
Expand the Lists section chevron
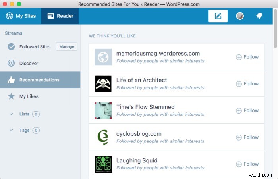(x=11, y=114)
